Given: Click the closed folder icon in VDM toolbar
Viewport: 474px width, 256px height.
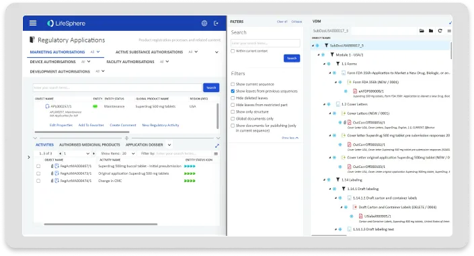Looking at the screenshot, I should tap(431, 31).
